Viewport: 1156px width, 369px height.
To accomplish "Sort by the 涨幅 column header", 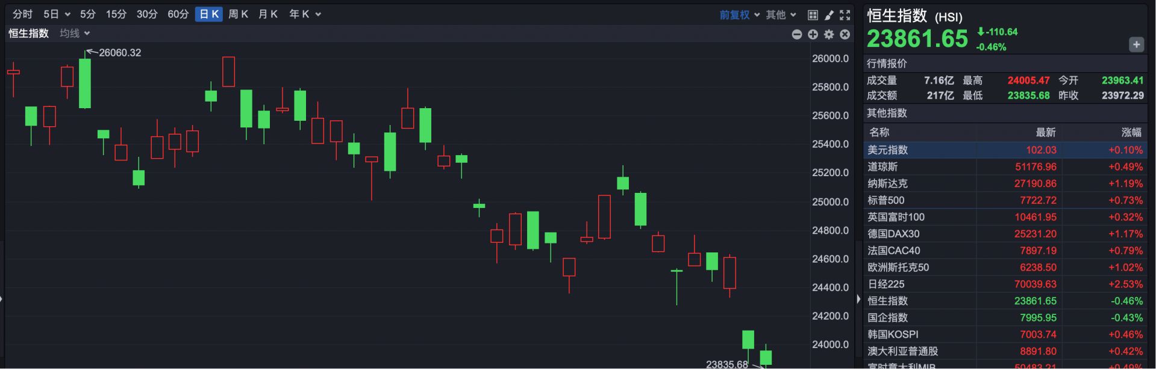I will (x=1131, y=132).
